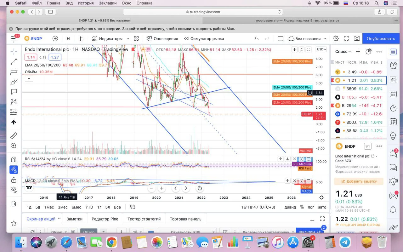Screen dimensions: 403x252
Task: Toggle hide all drawings eye icon
Action: click(14, 189)
